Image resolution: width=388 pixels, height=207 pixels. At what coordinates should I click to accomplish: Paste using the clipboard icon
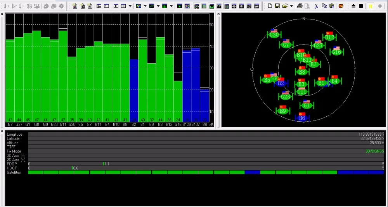click(x=332, y=6)
